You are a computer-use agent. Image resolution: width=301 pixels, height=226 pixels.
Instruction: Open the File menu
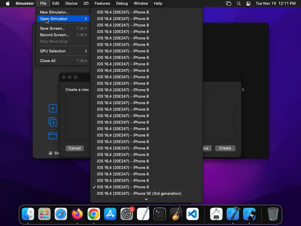coord(43,4)
